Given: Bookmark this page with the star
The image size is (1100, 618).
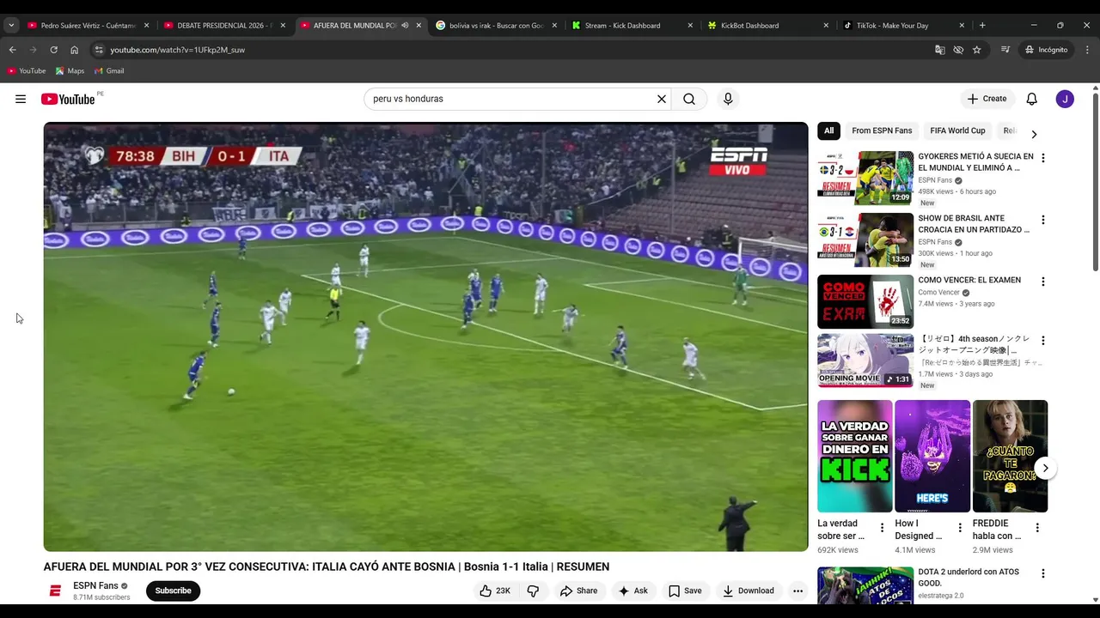Looking at the screenshot, I should 976,50.
